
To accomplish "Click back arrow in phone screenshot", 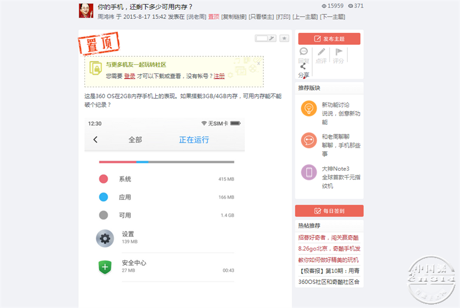I will coord(95,140).
